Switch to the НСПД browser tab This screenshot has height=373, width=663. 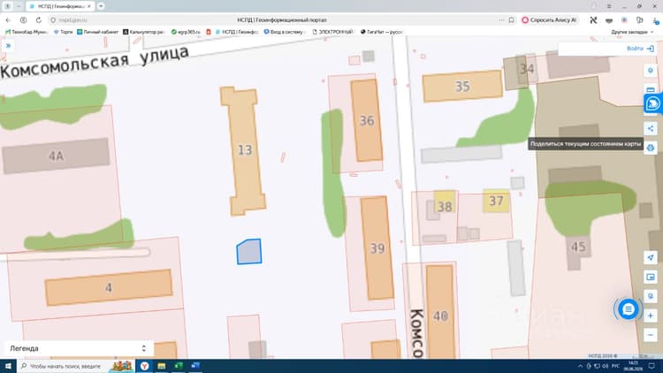coord(60,6)
